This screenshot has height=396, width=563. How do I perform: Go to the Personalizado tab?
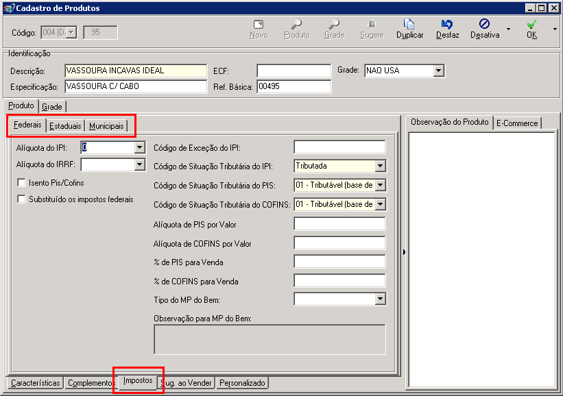(242, 383)
